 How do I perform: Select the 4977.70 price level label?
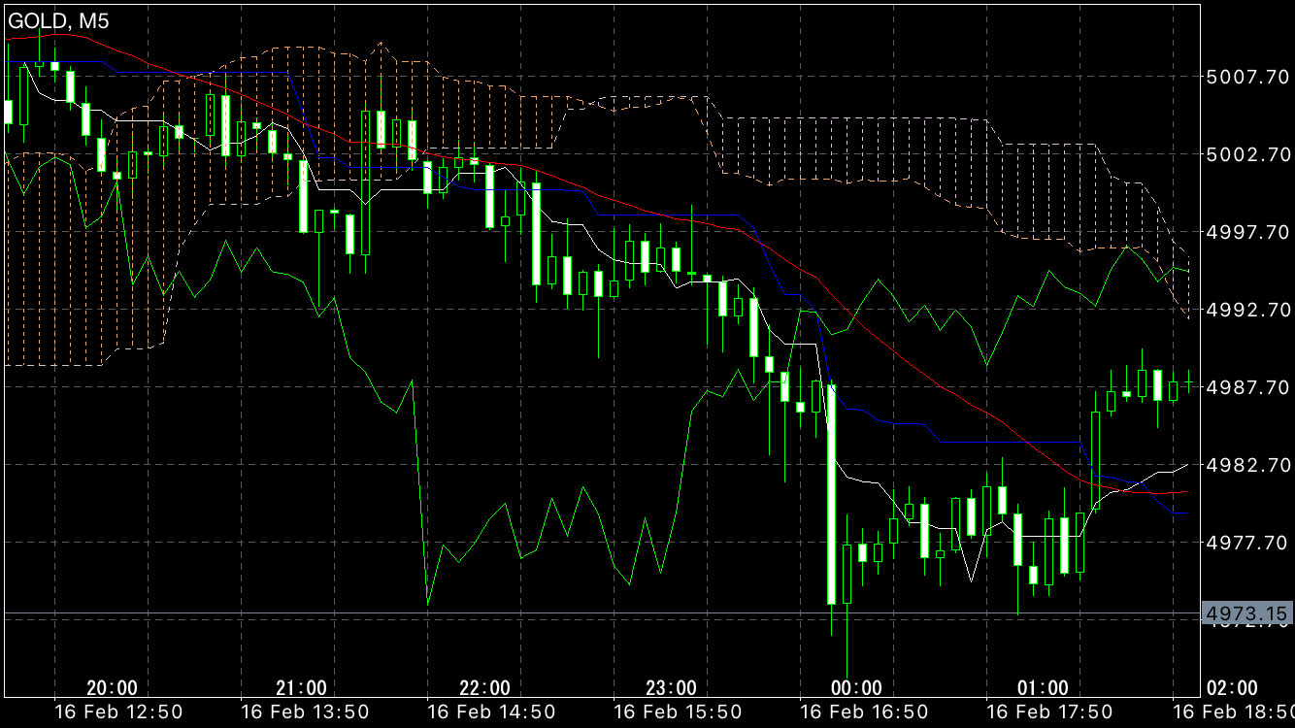click(x=1246, y=543)
